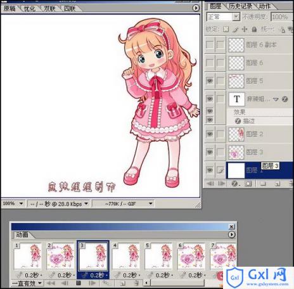Click the lock all padlock icon
Image resolution: width=294 pixels, height=289 pixels.
[254, 29]
